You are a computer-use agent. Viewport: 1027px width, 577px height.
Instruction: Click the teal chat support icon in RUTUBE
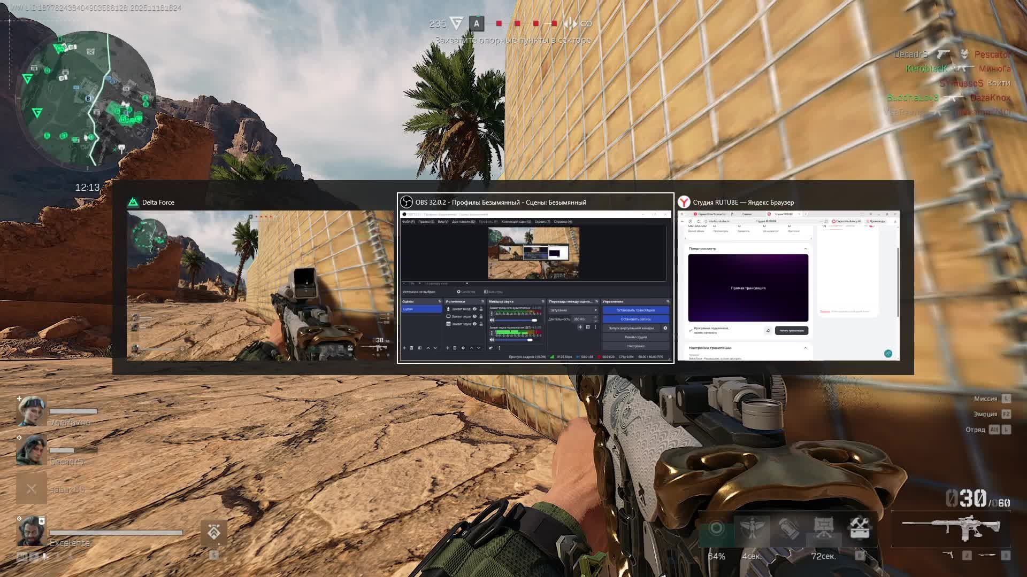tap(888, 353)
